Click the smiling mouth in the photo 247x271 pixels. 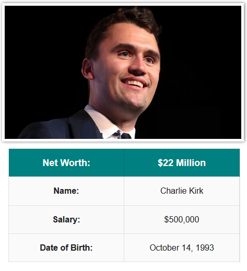(134, 84)
